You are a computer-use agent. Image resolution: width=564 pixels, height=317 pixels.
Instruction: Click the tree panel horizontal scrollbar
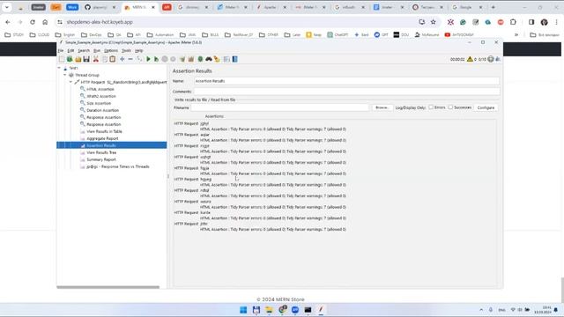click(x=108, y=287)
